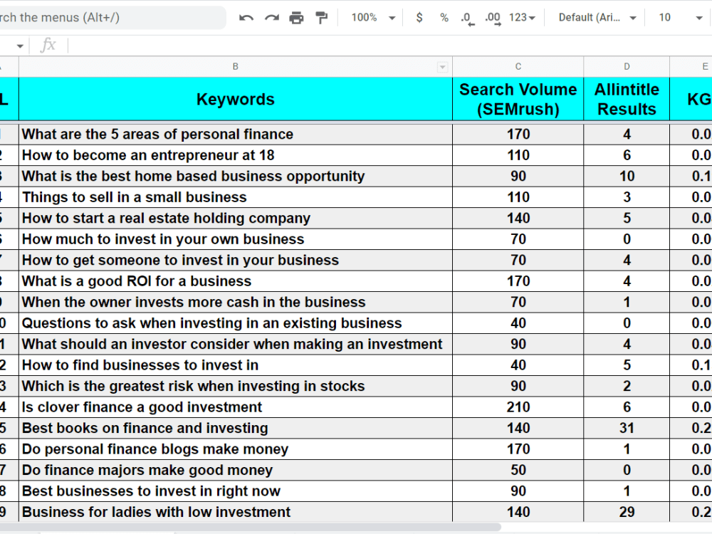Select 'How to start a real estate holding company'
The height and width of the screenshot is (534, 712).
click(235, 218)
